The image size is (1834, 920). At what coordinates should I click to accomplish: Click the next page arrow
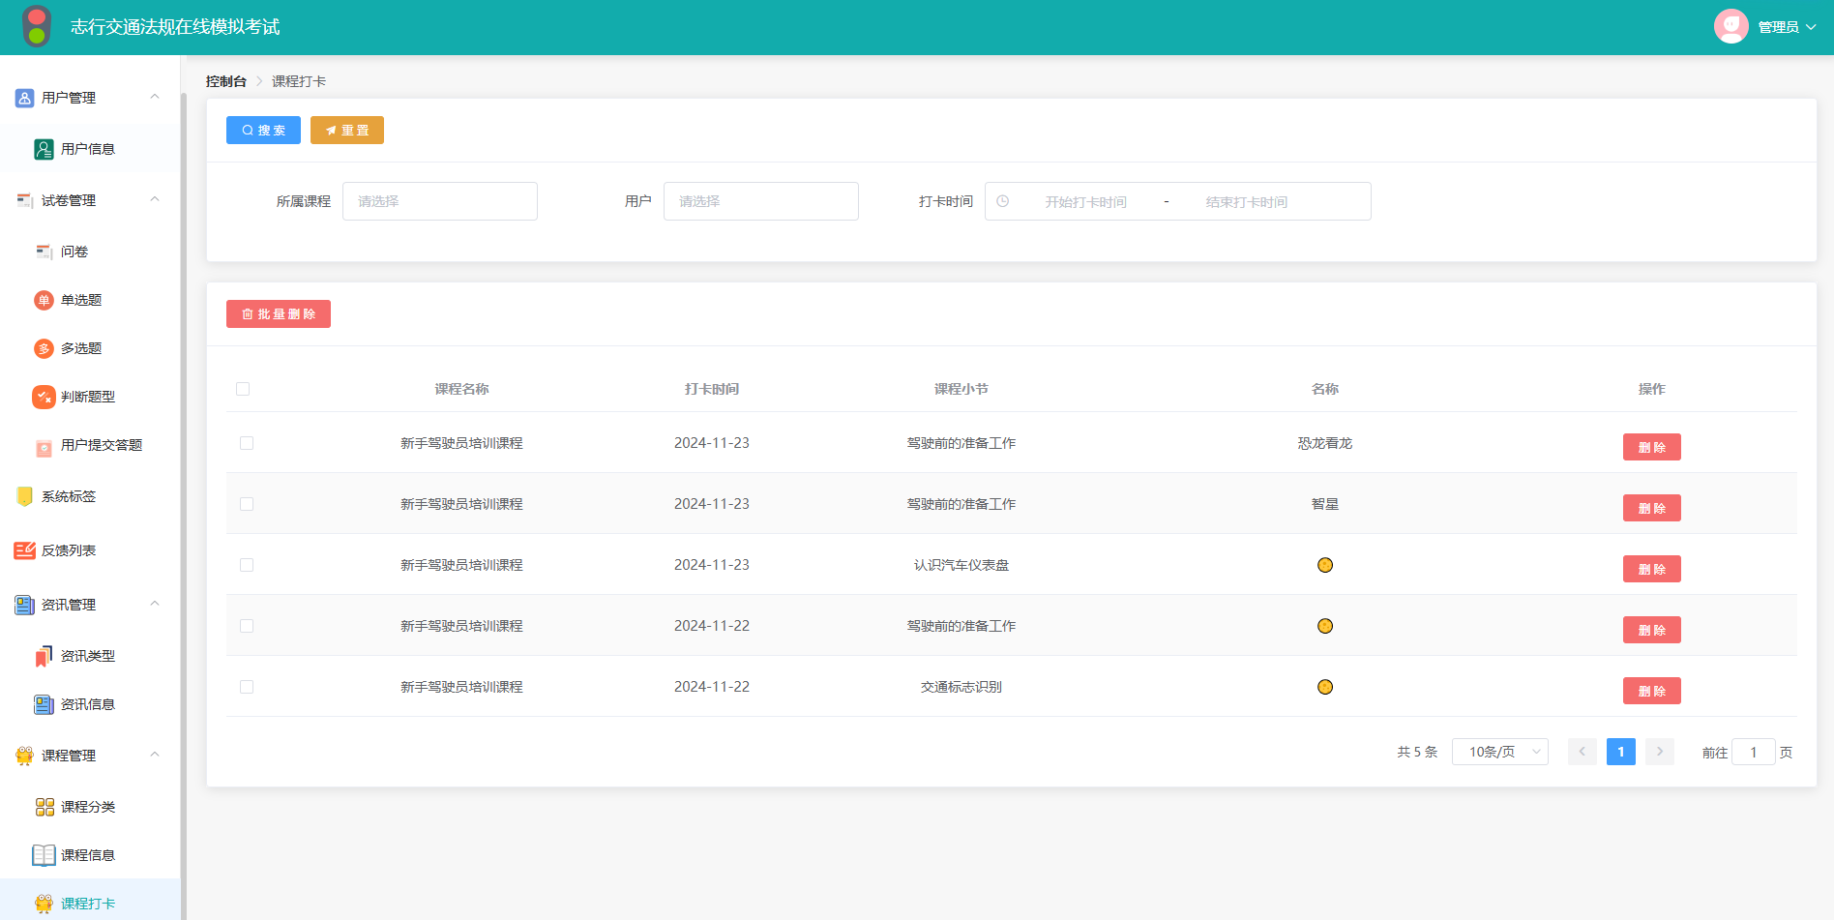(x=1660, y=752)
